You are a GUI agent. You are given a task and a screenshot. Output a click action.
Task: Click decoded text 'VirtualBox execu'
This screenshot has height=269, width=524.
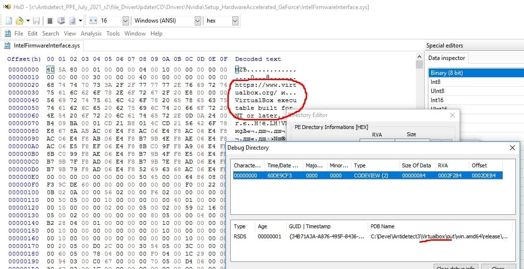pyautogui.click(x=266, y=100)
